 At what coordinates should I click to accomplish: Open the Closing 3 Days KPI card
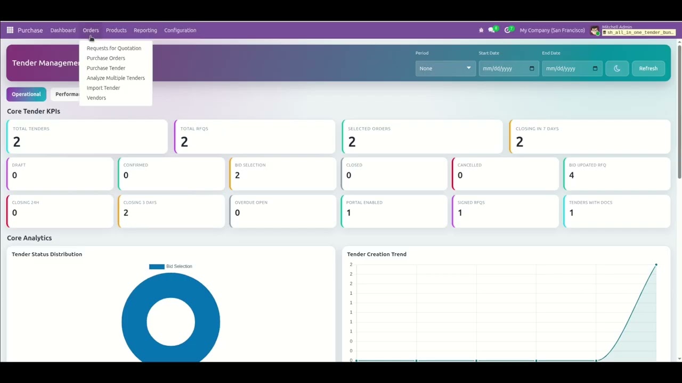[172, 211]
